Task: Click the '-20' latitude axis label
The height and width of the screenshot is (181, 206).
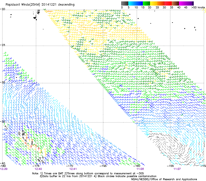Action: coord(3,9)
